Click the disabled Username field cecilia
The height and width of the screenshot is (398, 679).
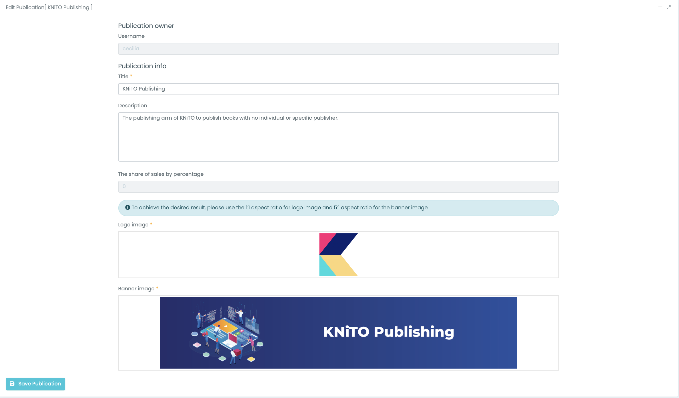click(338, 49)
